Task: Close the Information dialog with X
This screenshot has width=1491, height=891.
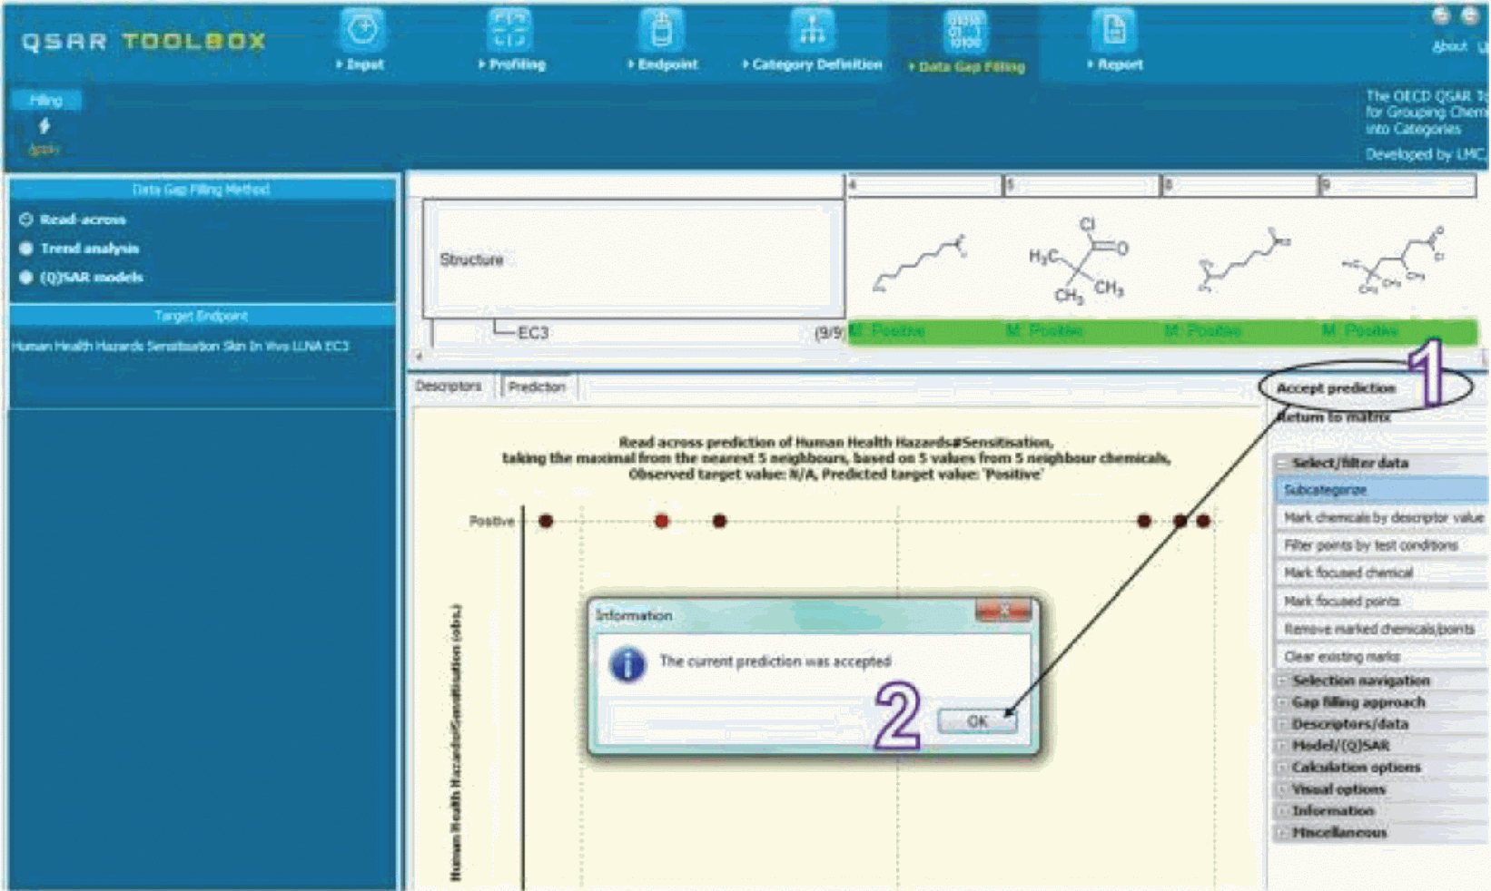Action: click(1002, 612)
